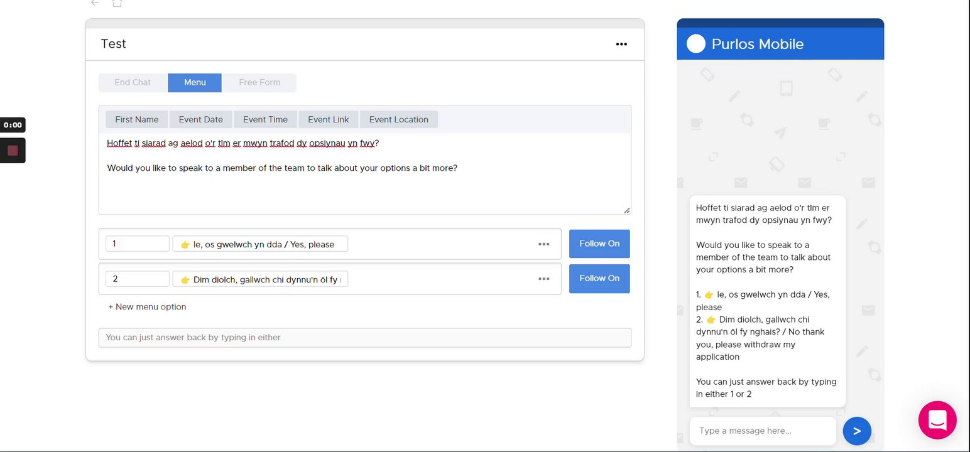This screenshot has width=970, height=452.
Task: Insert the Event Location placeholder
Action: (x=398, y=119)
